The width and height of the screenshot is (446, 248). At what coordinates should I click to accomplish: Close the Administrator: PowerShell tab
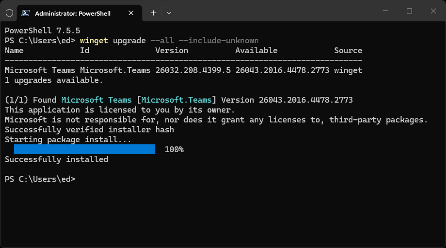pos(131,13)
